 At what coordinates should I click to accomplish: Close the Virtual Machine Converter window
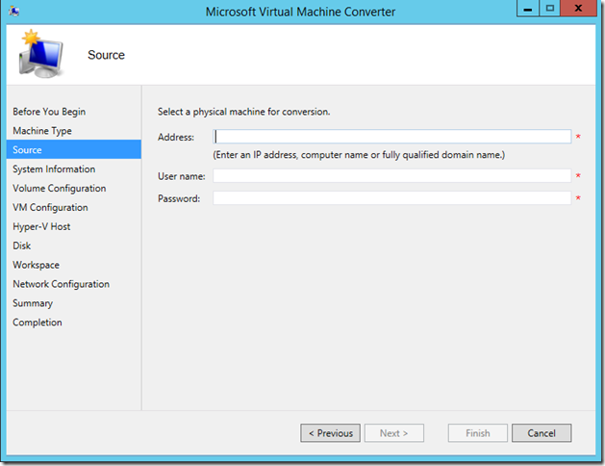tap(578, 9)
